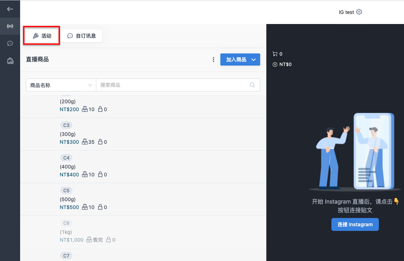Open the shop bag sidebar icon

pos(10,61)
